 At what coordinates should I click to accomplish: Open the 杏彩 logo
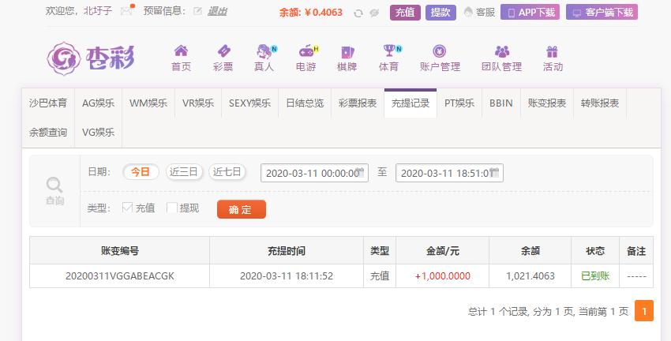coord(91,58)
